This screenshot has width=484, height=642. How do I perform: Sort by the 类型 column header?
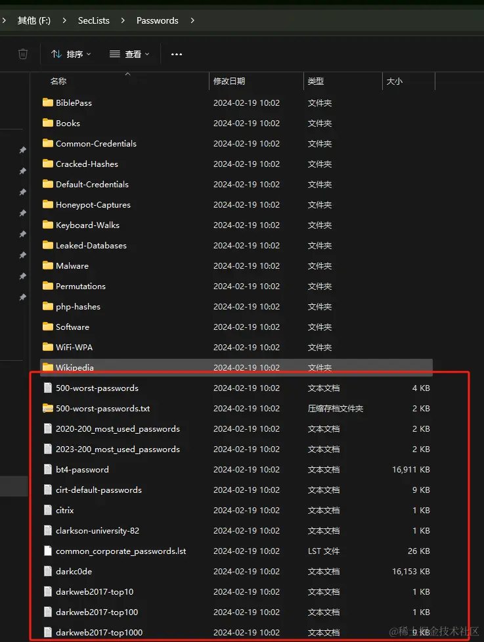point(315,81)
